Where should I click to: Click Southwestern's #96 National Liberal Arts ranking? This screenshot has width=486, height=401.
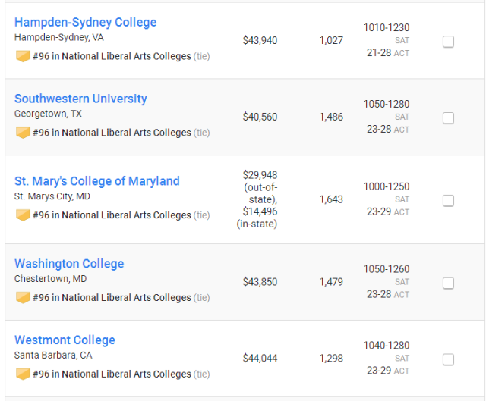tap(112, 133)
